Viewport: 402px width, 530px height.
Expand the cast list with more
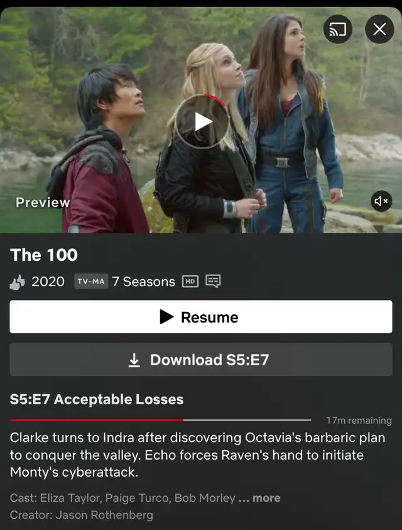[266, 498]
